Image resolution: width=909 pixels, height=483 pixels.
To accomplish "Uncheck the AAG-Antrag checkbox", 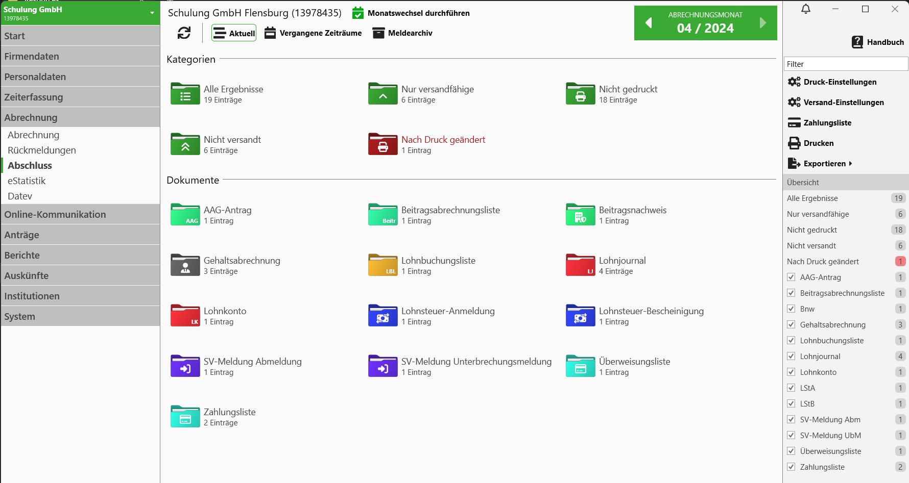I will [x=791, y=277].
